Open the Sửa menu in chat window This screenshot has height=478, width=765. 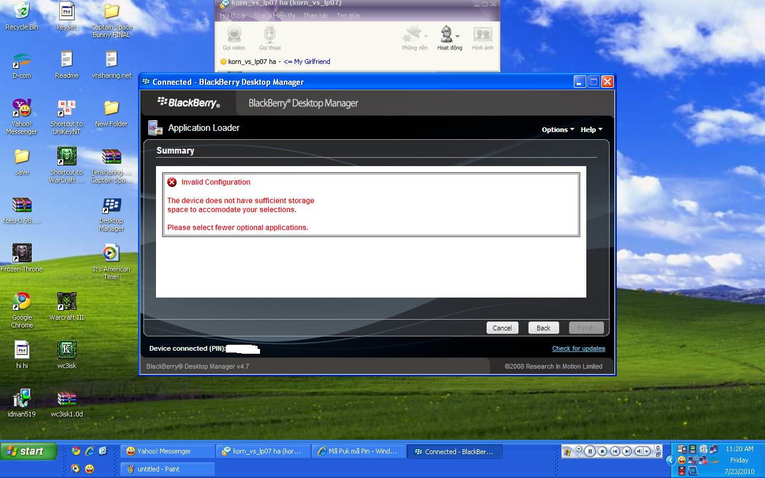coord(259,16)
